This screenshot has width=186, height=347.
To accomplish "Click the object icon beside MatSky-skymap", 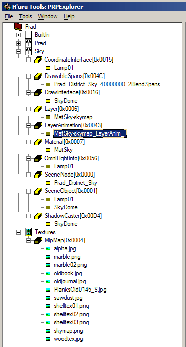I will 48,117.
